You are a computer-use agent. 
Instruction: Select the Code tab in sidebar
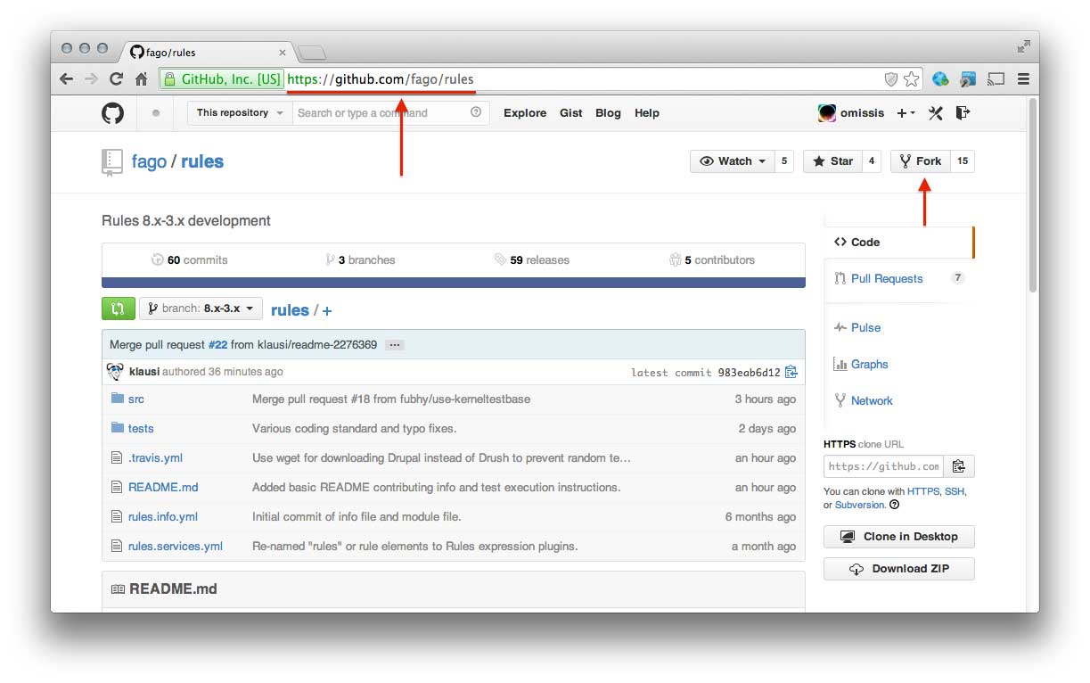899,242
